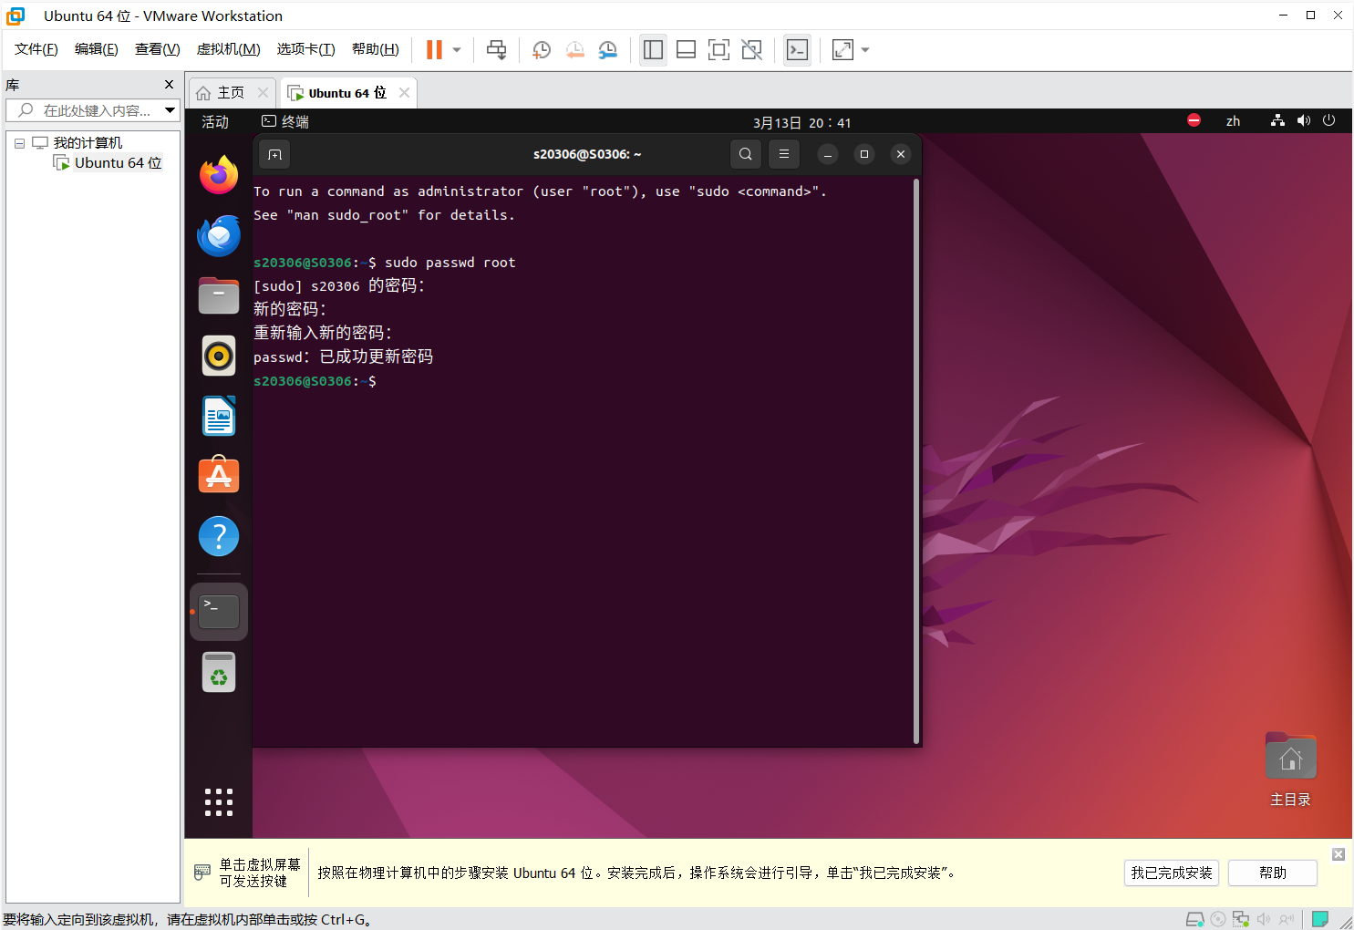Toggle the thumbnail bar view button

pos(686,50)
